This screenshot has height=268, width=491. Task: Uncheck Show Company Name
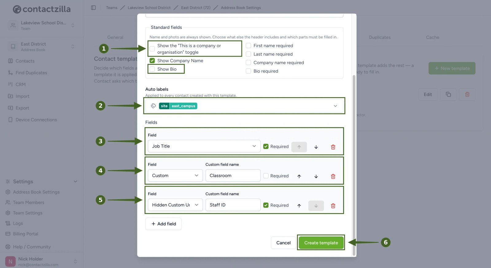click(x=152, y=61)
